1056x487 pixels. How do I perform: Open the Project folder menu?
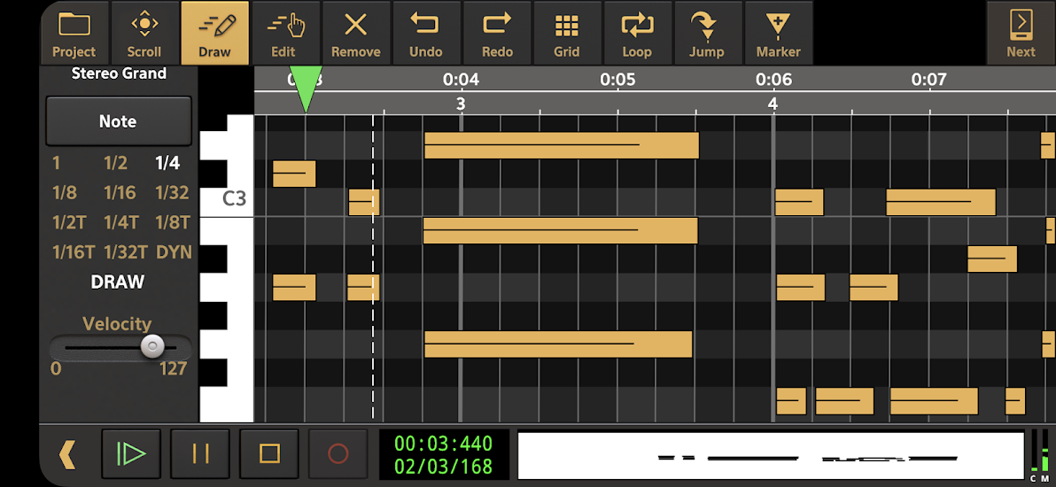point(74,33)
